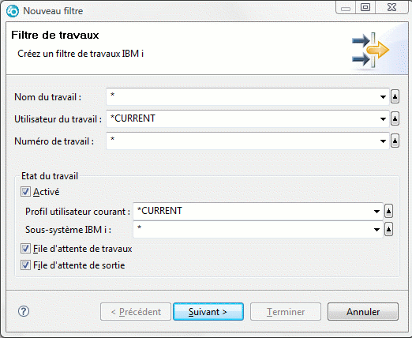Open the Nom du travail dropdown
Image resolution: width=412 pixels, height=338 pixels.
click(383, 97)
